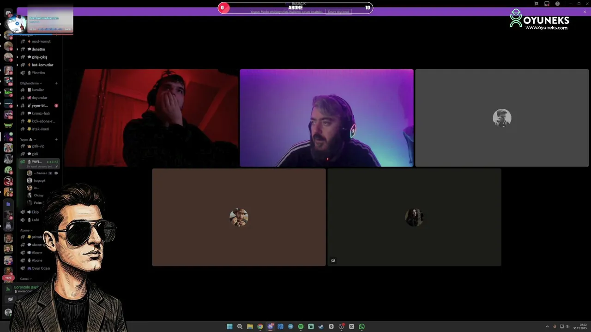Click the muted microphone icon on dark tile
Screen dimensions: 591x332
(x=333, y=261)
